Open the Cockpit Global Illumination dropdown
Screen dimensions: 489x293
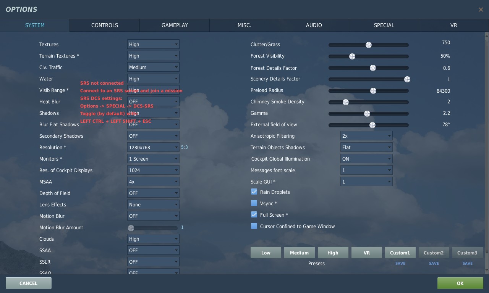pyautogui.click(x=366, y=159)
